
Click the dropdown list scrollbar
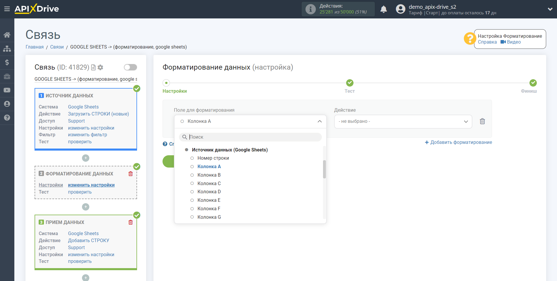324,169
